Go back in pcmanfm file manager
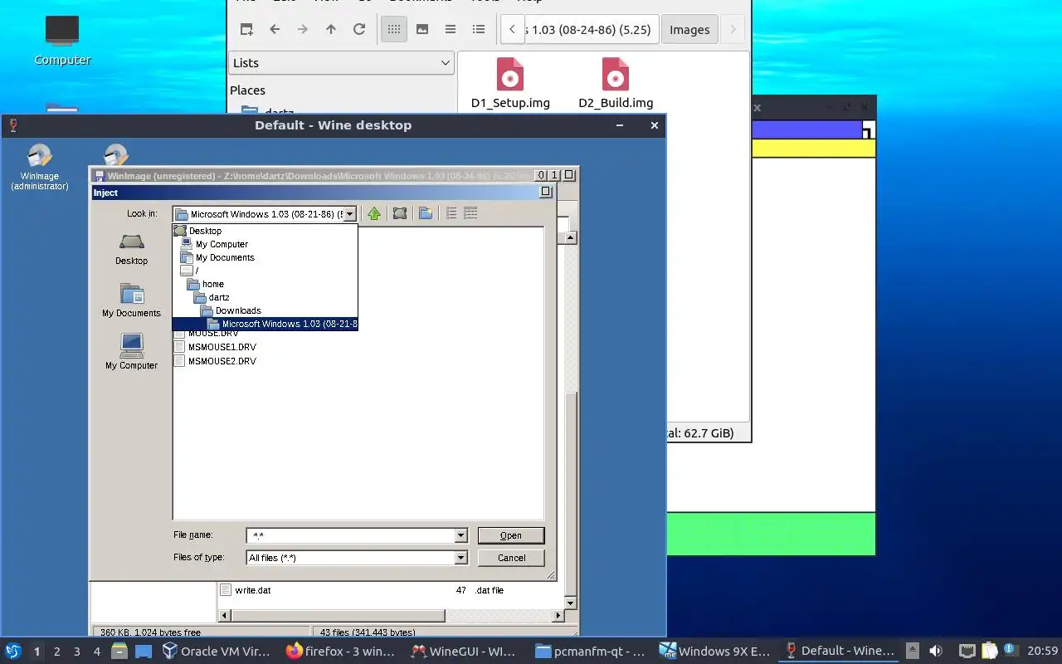 click(x=275, y=29)
